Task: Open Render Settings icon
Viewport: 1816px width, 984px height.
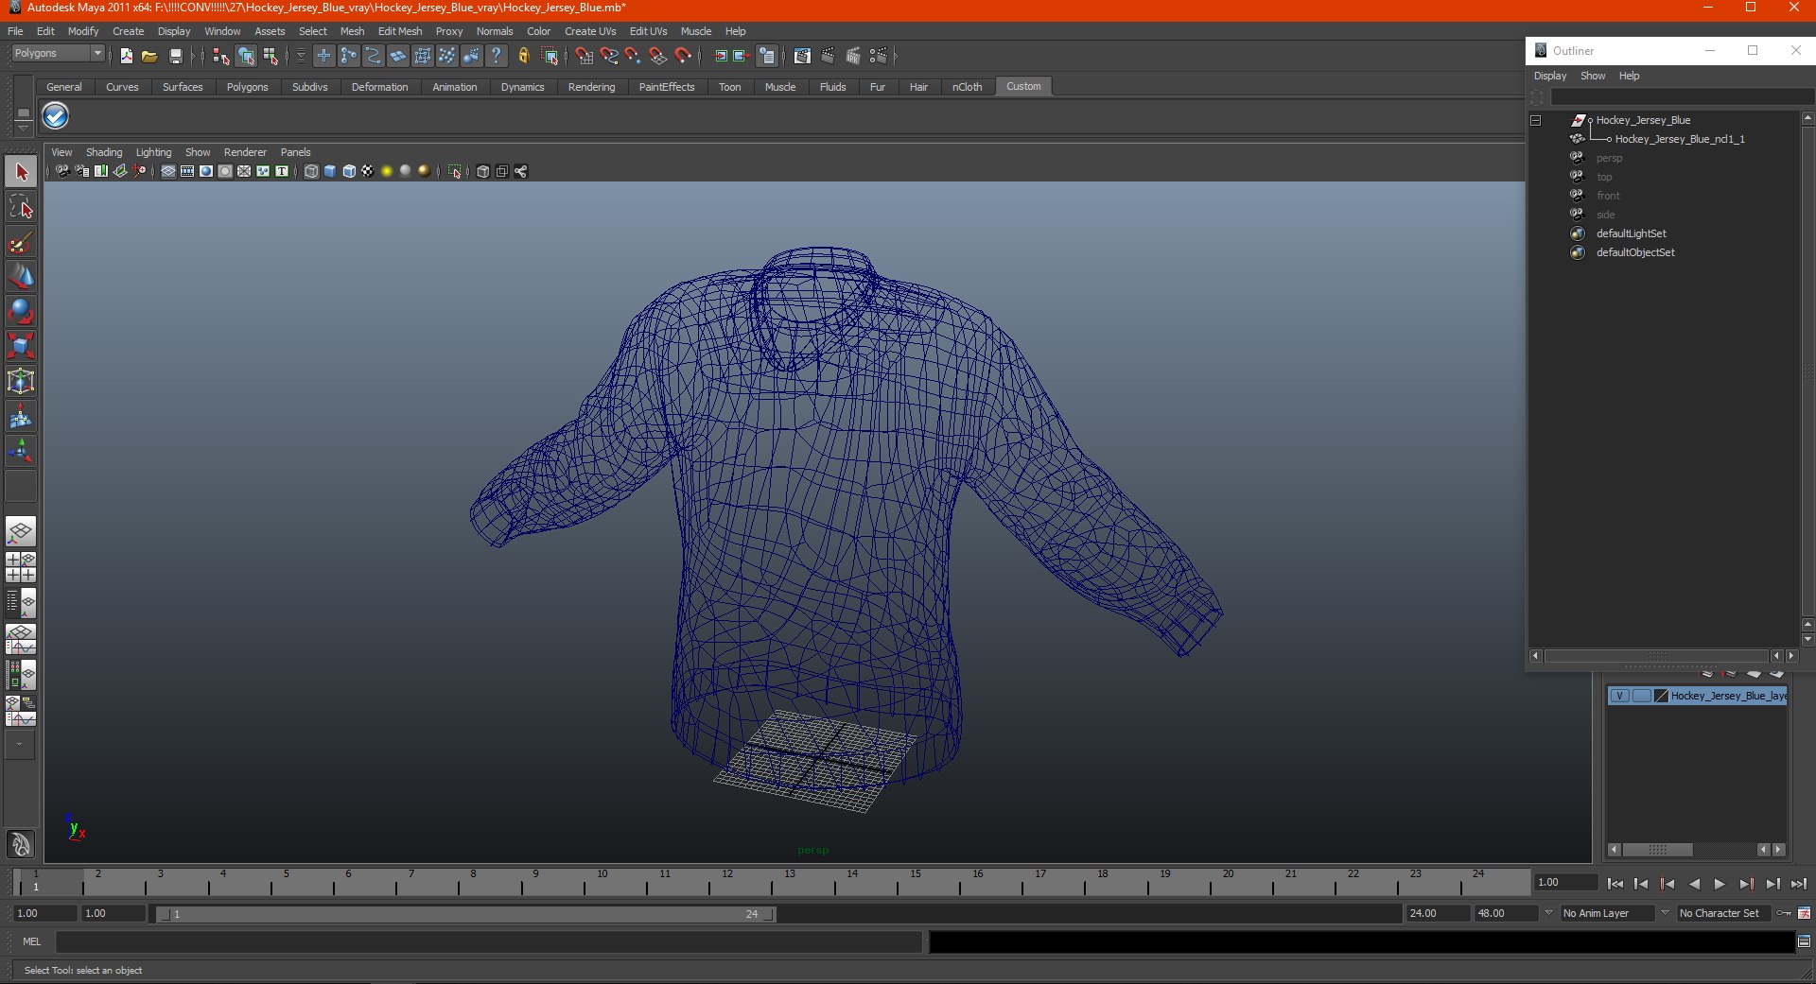Action: (x=879, y=57)
